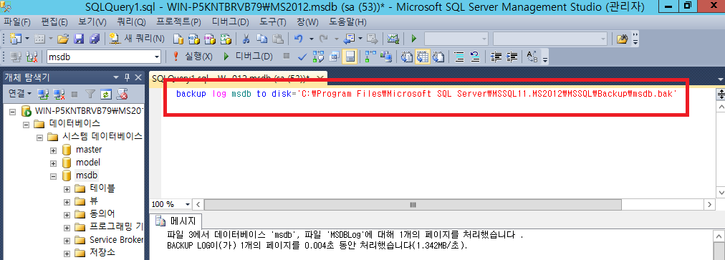Open the 파일(F) menu

tap(16, 22)
